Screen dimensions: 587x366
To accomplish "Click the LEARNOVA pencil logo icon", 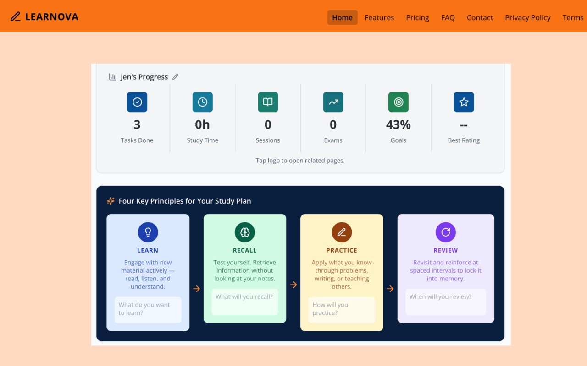I will [16, 17].
